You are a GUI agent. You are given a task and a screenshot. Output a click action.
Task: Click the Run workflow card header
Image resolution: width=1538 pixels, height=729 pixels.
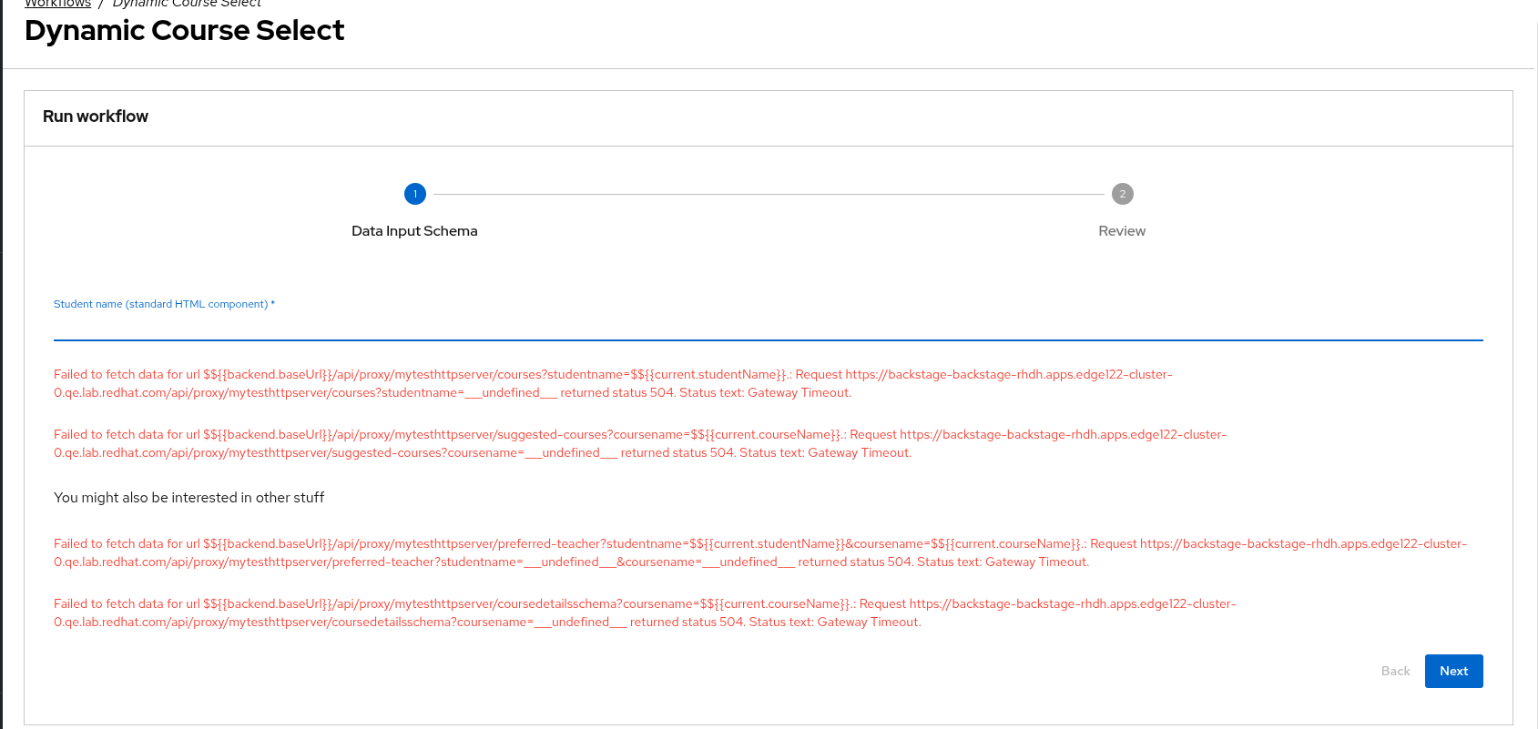pos(96,116)
